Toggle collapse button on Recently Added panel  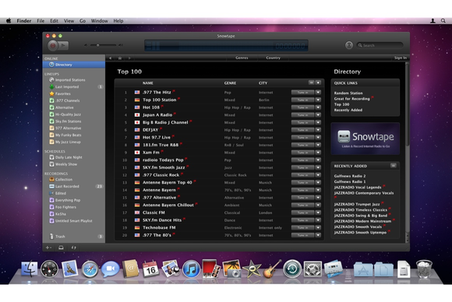click(394, 166)
